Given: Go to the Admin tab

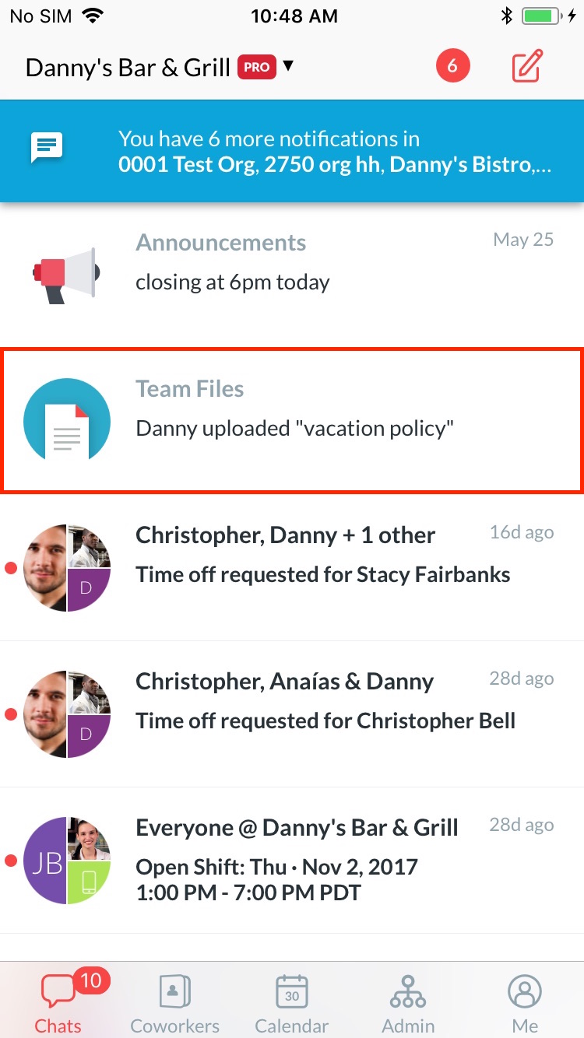Looking at the screenshot, I should click(x=408, y=1004).
